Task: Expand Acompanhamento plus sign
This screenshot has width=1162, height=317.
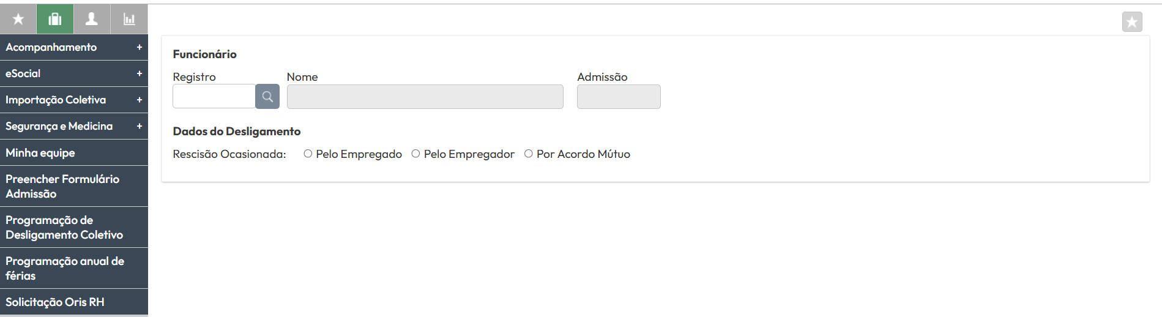Action: (140, 47)
